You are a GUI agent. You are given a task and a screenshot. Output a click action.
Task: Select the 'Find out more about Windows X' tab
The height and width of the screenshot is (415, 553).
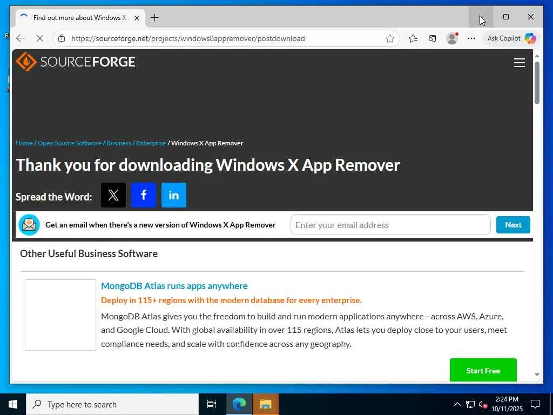click(x=80, y=18)
